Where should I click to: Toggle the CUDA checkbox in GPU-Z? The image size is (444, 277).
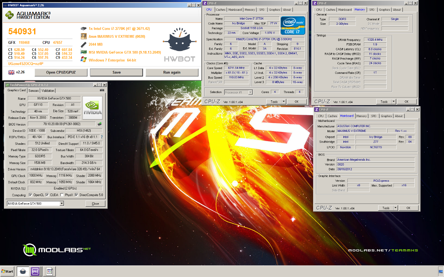coord(47,195)
